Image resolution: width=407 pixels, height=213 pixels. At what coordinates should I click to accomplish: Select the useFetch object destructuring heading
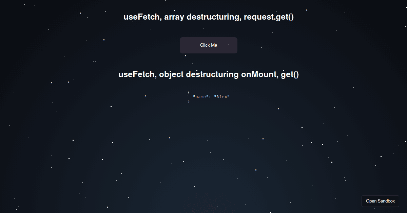click(x=209, y=74)
